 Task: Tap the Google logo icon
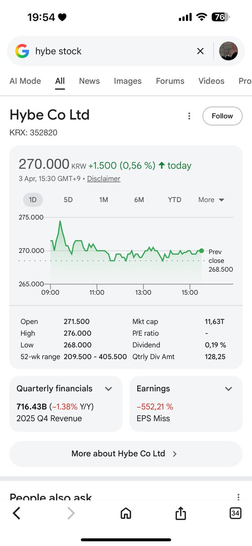[22, 51]
